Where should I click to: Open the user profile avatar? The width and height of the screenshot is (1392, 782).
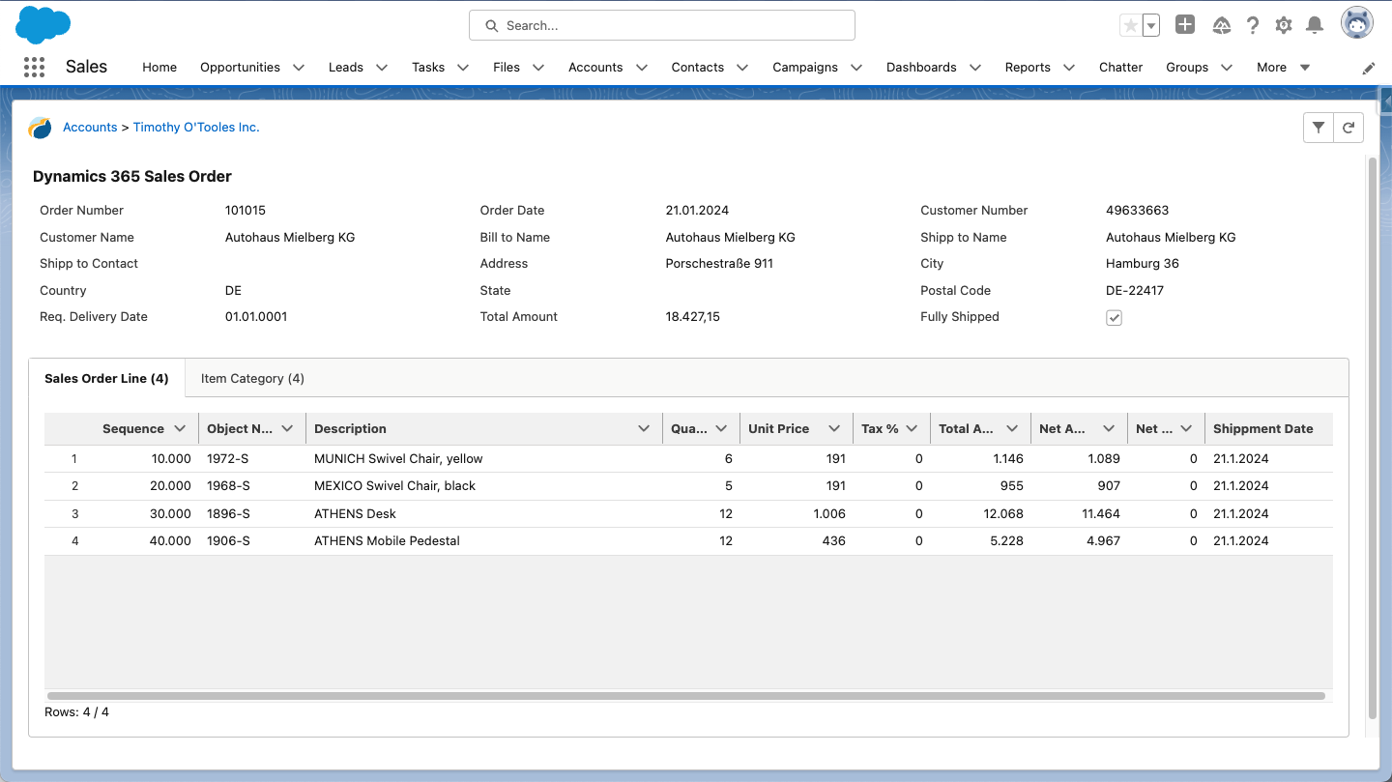[1357, 23]
